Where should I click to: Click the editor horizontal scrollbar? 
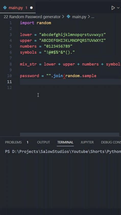tap(70, 135)
